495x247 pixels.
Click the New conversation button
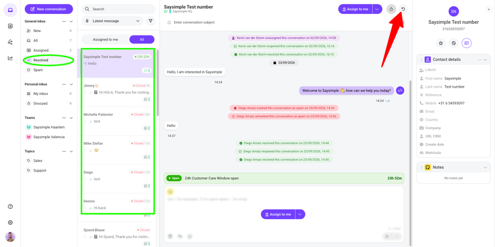click(49, 9)
